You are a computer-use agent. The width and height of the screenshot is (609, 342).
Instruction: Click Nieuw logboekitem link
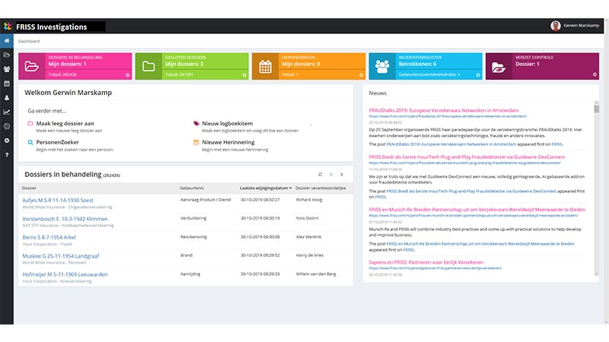click(x=227, y=123)
